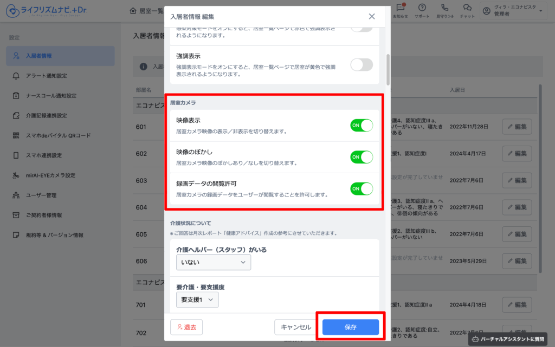Click the 居室一覧 home icon

133,11
